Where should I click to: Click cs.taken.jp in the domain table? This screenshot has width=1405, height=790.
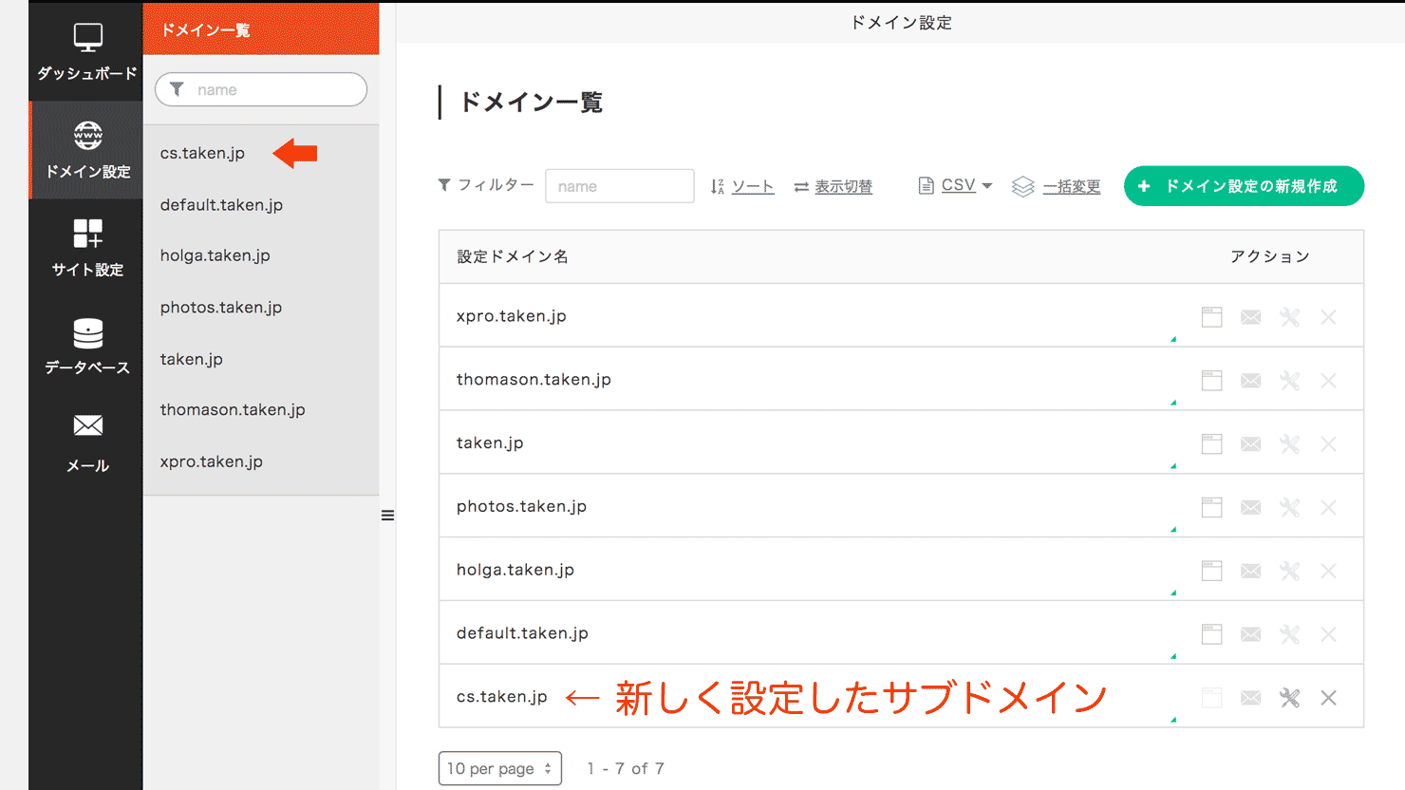[501, 697]
